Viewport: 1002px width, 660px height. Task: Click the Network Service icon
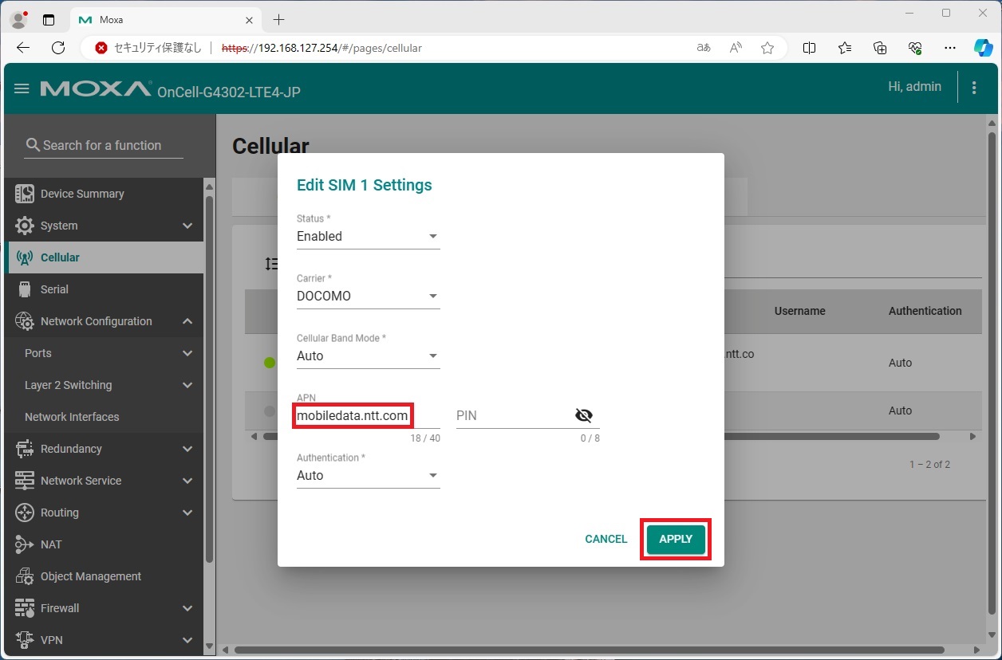coord(25,481)
